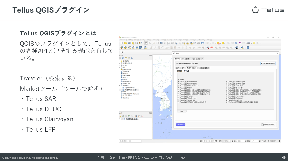Click the temporal controller clock icon
This screenshot has width=288, height=161.
[198, 43]
